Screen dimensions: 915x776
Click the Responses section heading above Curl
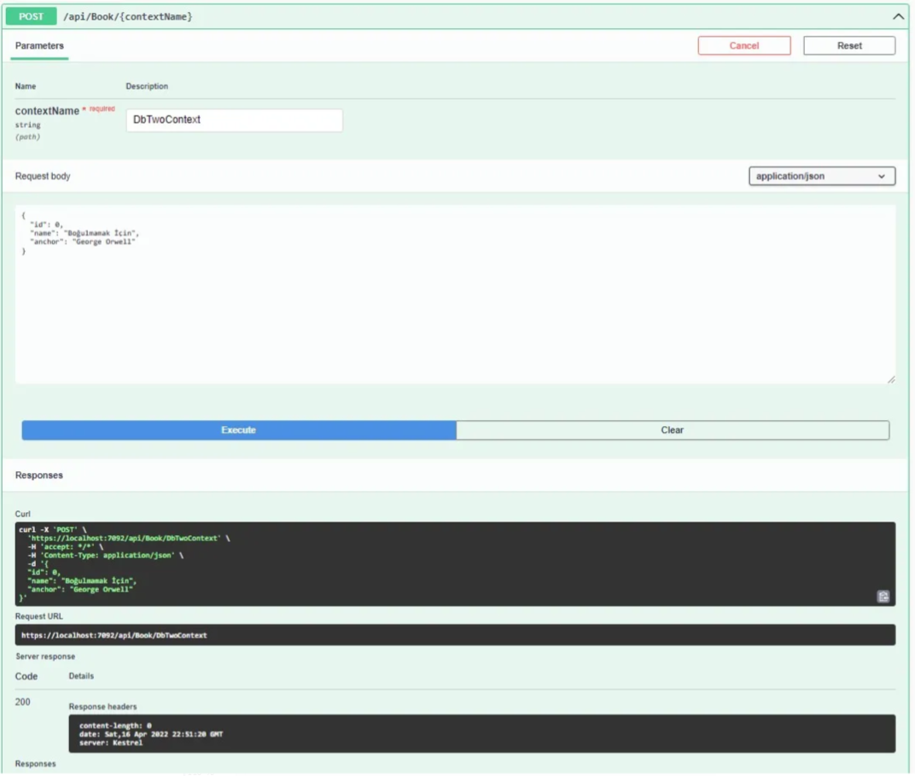coord(39,476)
